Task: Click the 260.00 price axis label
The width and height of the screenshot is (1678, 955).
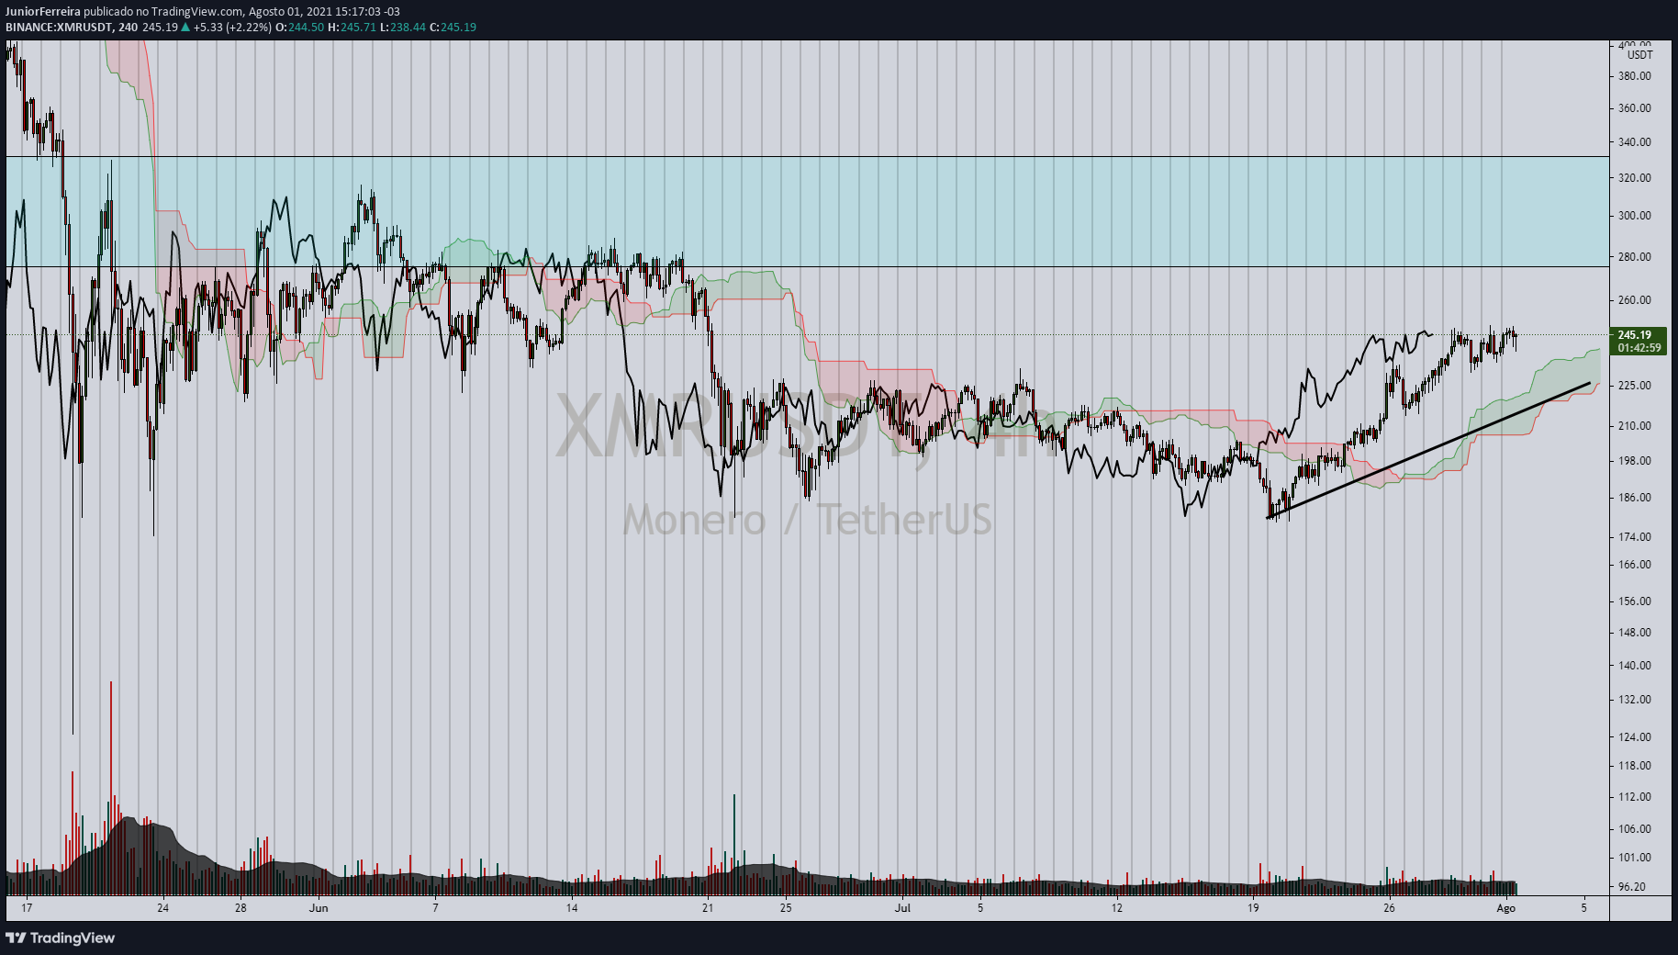Action: [x=1635, y=300]
